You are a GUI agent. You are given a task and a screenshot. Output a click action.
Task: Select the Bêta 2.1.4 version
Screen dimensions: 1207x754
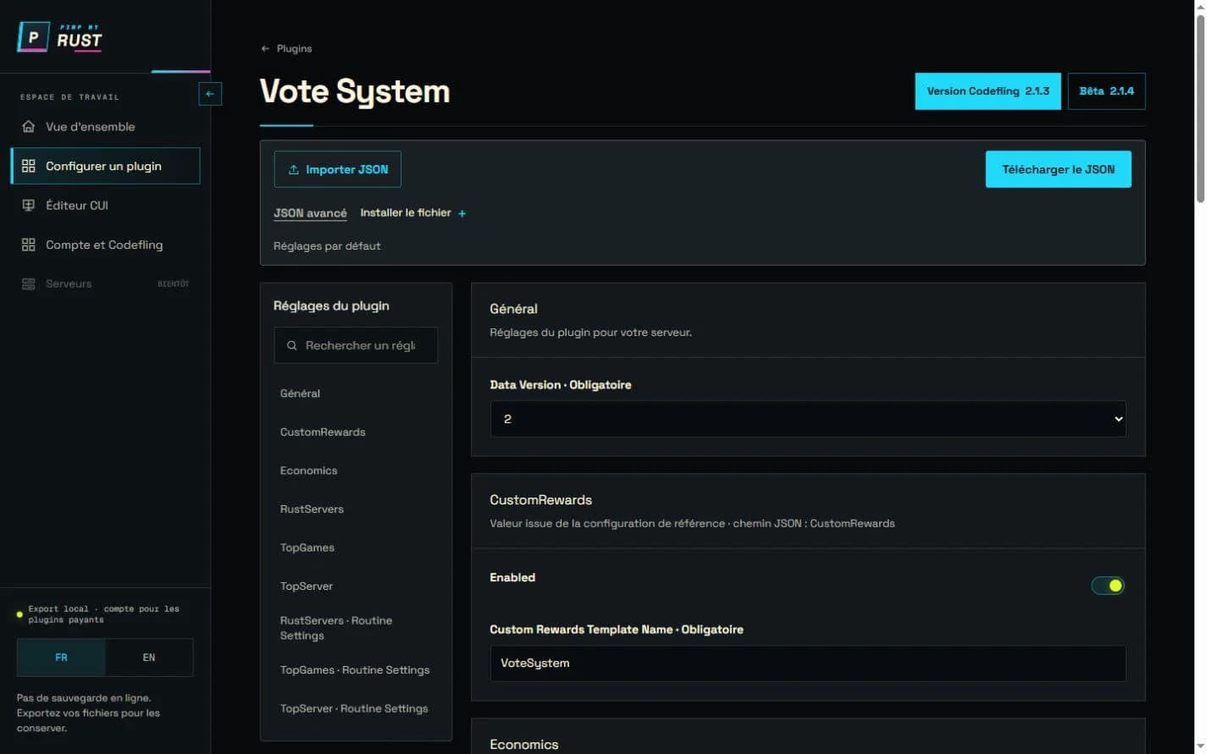[x=1106, y=91]
